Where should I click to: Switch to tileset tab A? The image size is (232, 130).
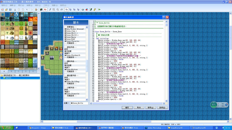4,71
